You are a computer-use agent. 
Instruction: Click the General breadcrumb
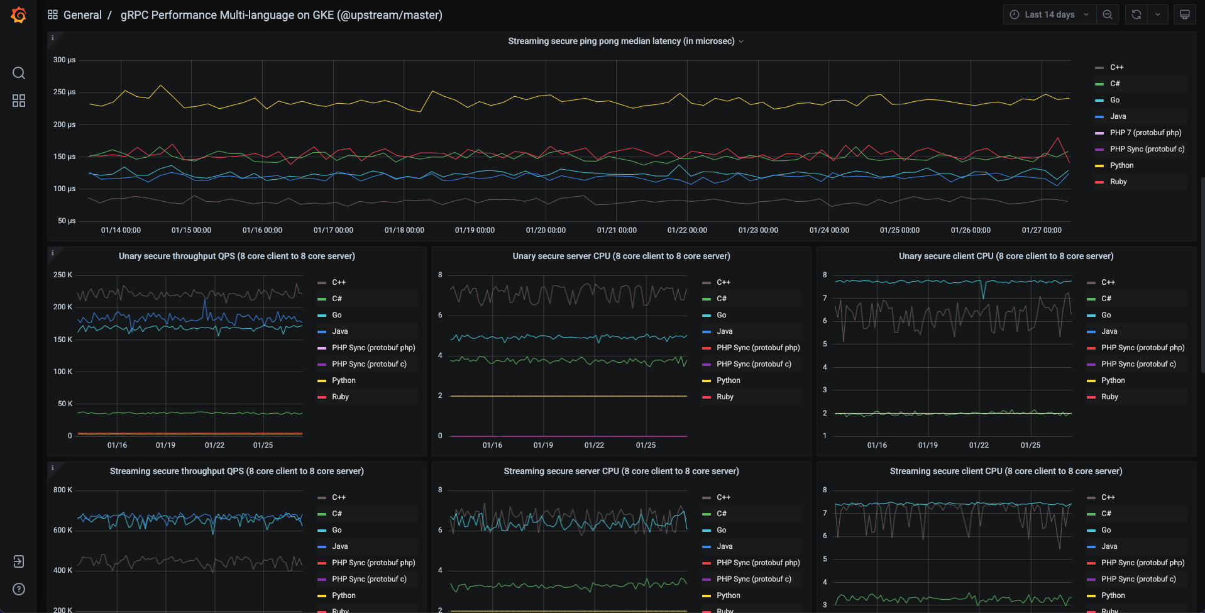pyautogui.click(x=83, y=14)
